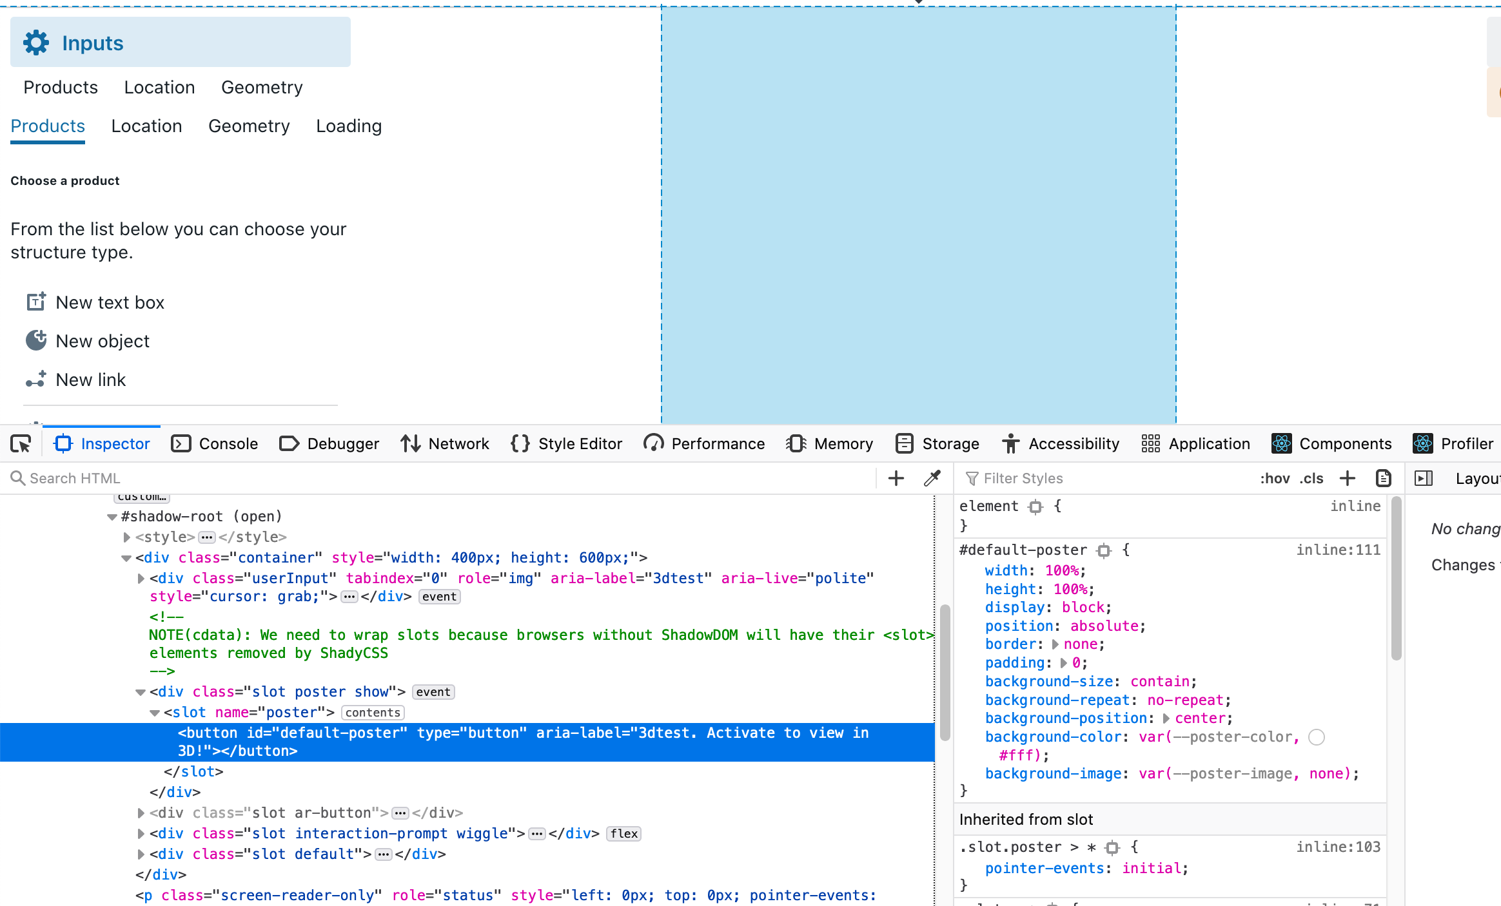Viewport: 1501px width, 906px height.
Task: Click the selector highlighter icon next to #default-poster
Action: [x=1104, y=550]
